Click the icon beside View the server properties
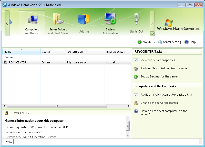 click(136, 60)
